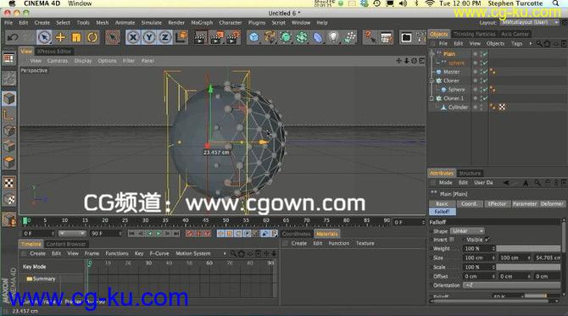
Task: Open the MoGraph menu
Action: pyautogui.click(x=202, y=22)
